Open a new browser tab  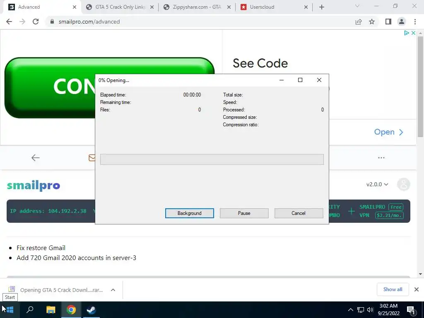point(321,7)
